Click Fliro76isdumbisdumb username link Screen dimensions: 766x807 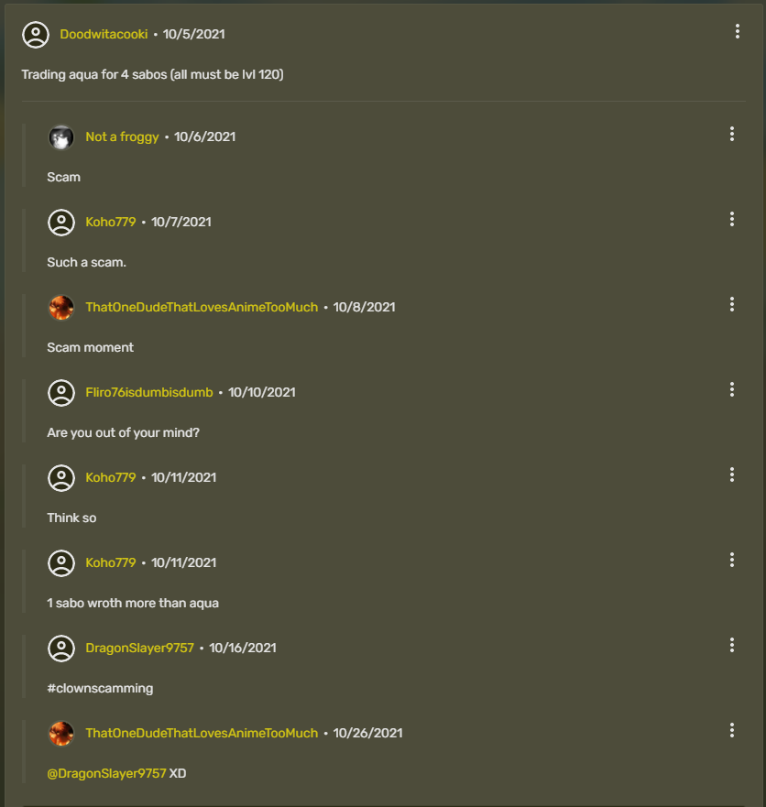[x=148, y=393]
